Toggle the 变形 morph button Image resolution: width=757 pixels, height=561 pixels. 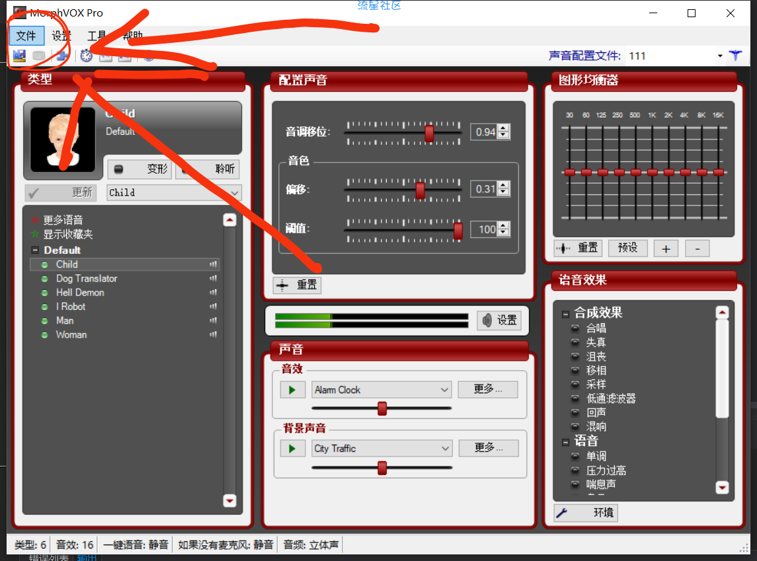click(x=139, y=169)
